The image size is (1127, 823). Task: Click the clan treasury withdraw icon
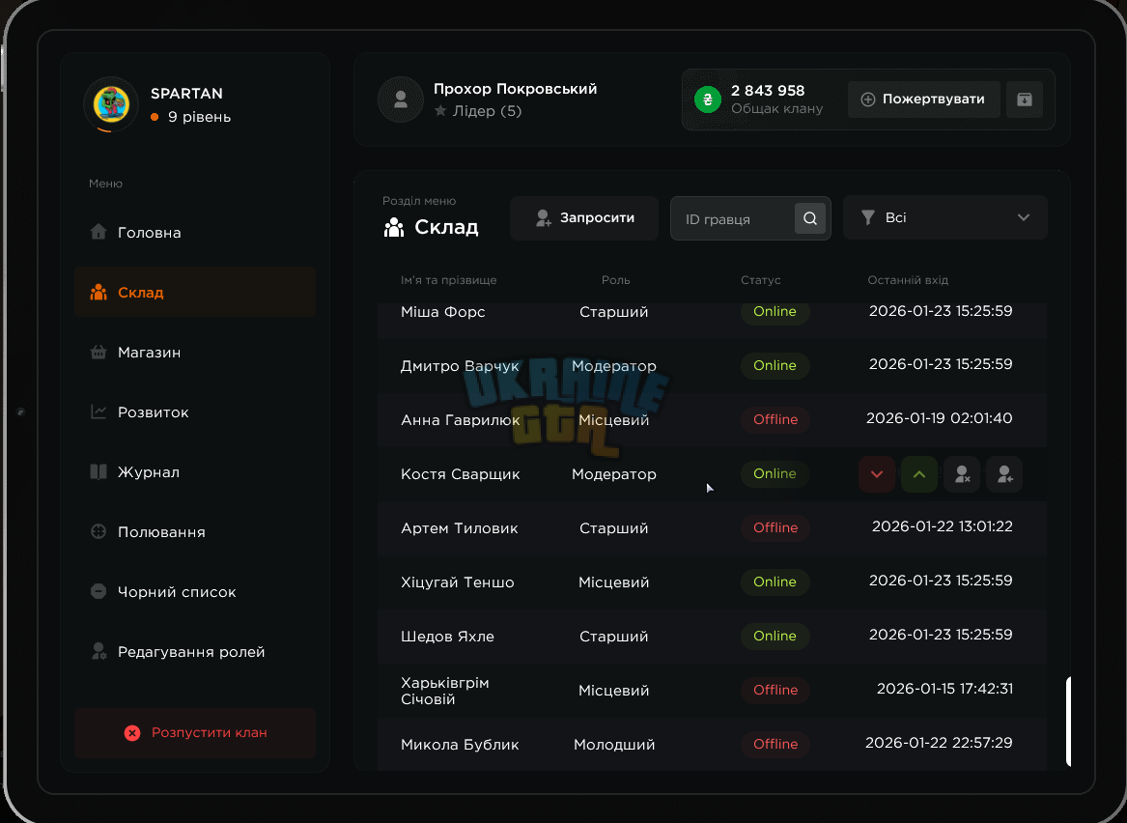(1025, 99)
